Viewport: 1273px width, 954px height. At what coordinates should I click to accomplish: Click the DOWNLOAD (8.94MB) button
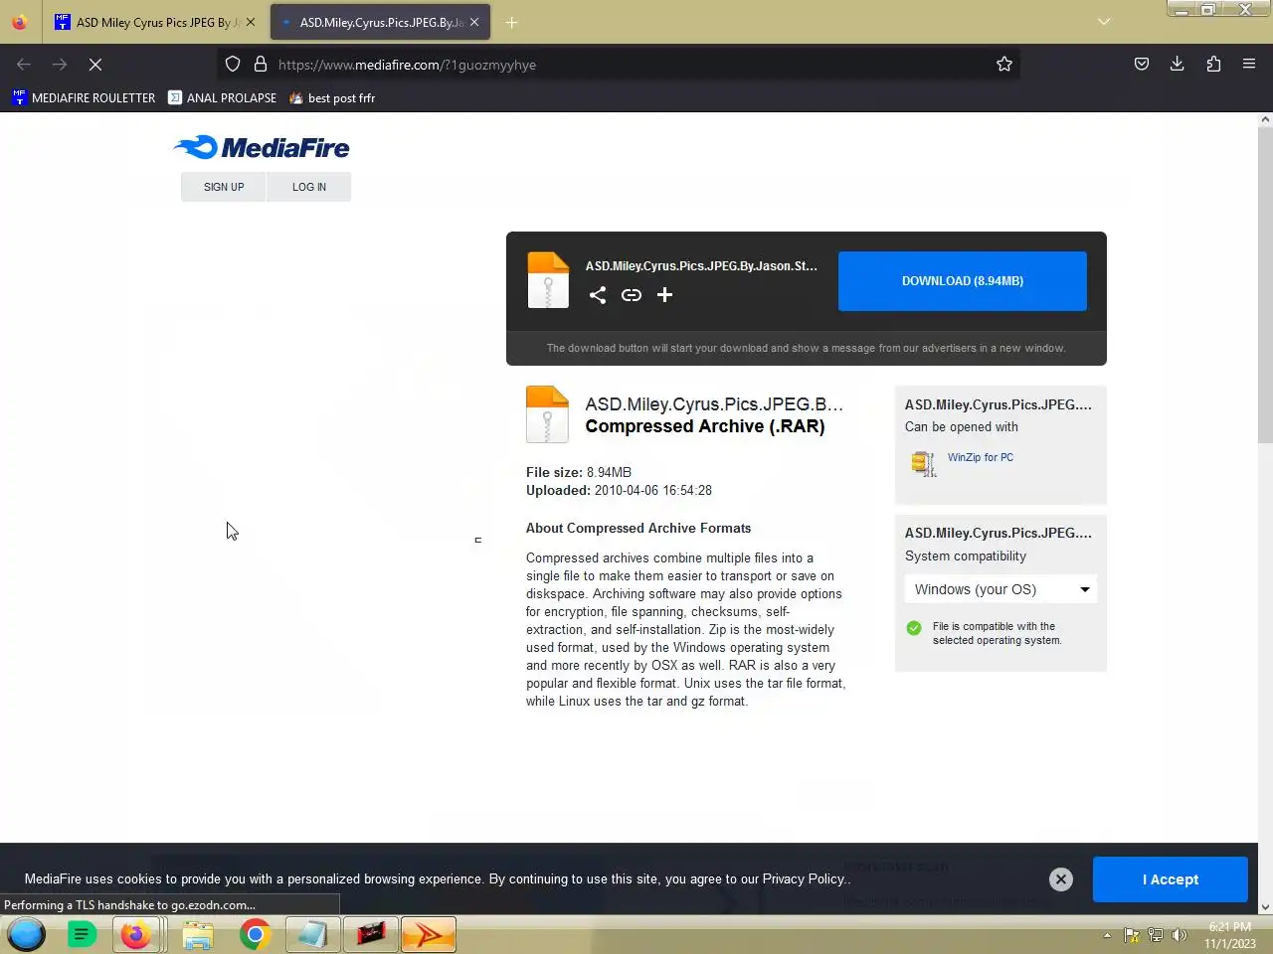pos(963,281)
